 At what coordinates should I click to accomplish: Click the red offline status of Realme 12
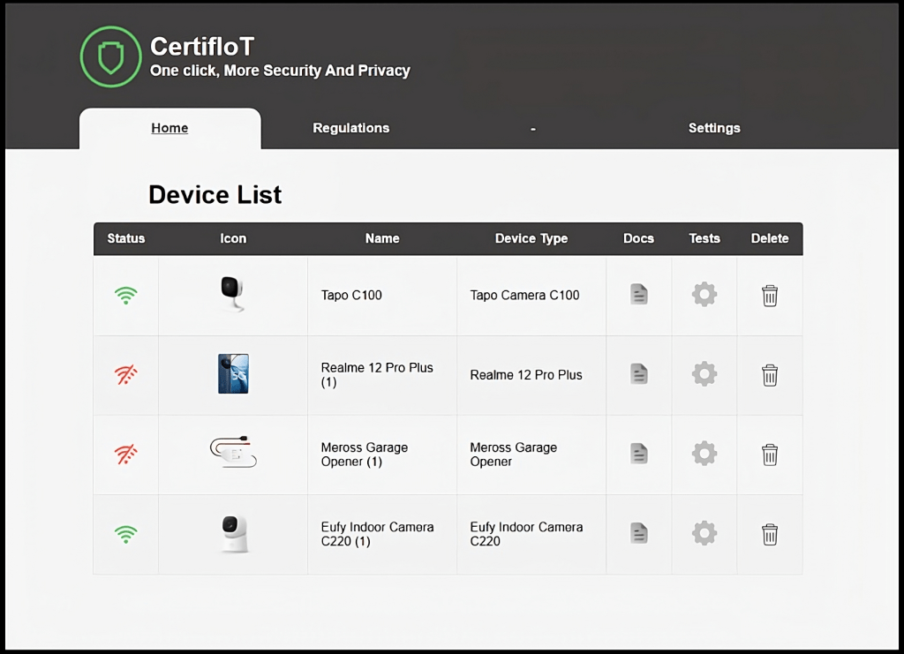tap(126, 375)
